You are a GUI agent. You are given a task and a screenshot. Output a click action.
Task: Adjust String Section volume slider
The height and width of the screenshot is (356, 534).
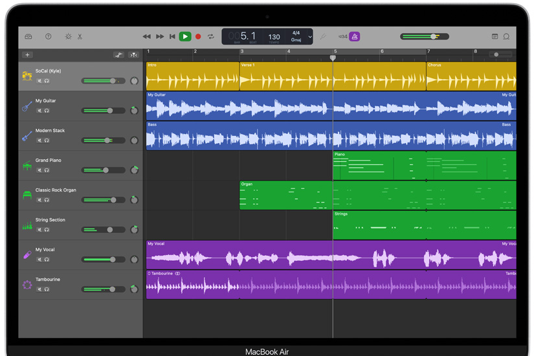[103, 230]
